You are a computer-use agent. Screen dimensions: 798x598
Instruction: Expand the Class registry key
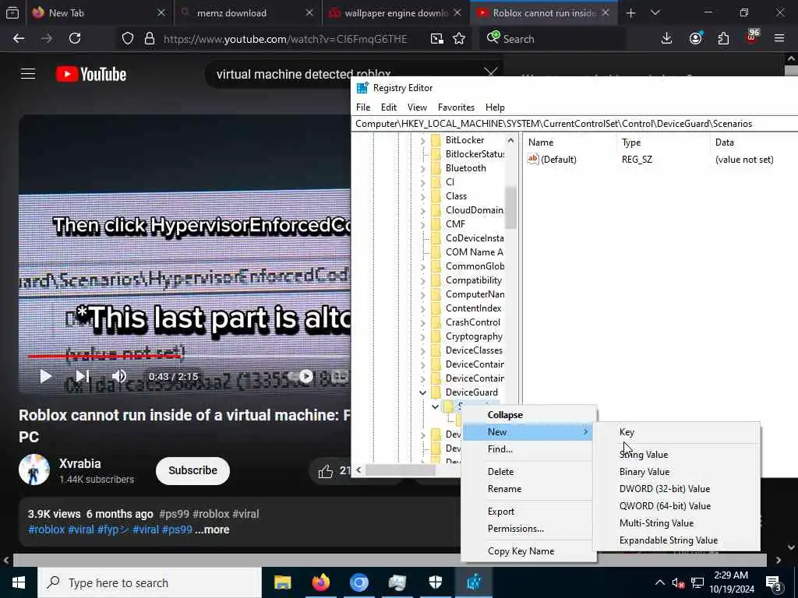[x=423, y=196]
